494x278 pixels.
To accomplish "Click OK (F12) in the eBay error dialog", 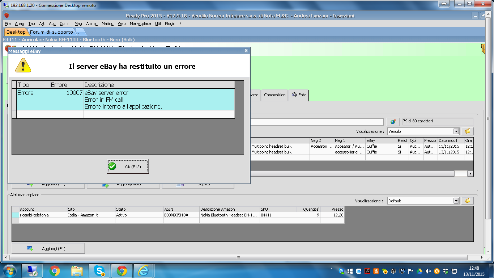I will (x=128, y=167).
